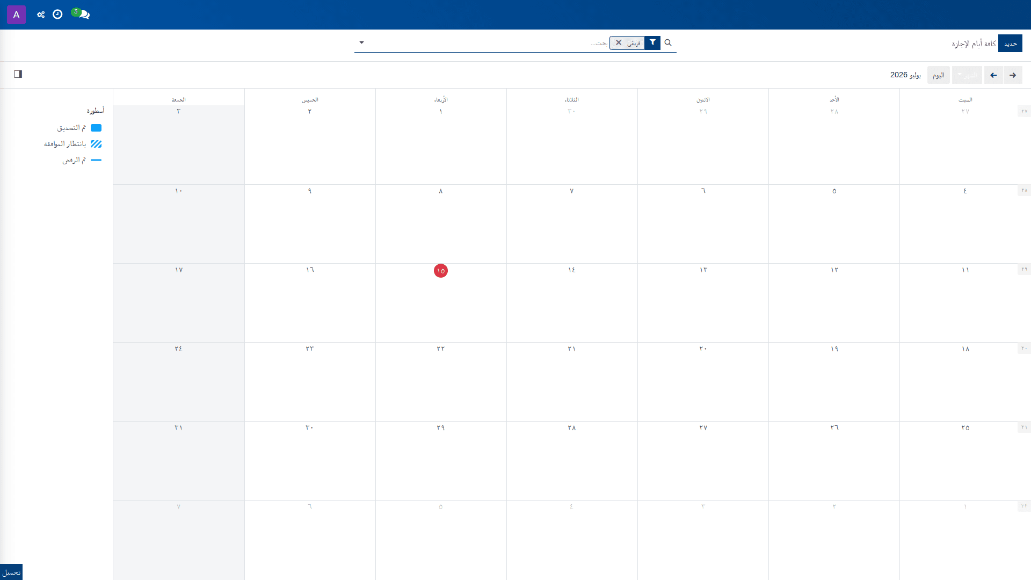Click the يوليو 2026 month title
Viewport: 1031px width, 580px height.
pos(905,75)
